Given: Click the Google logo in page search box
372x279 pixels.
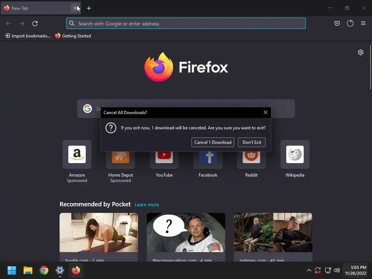Looking at the screenshot, I should click(88, 109).
